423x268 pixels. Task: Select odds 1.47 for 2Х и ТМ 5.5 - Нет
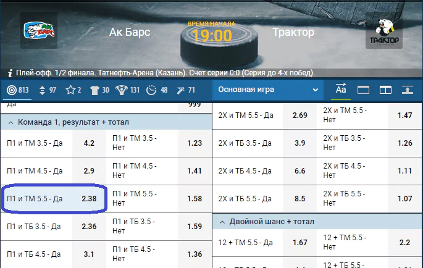coord(404,115)
